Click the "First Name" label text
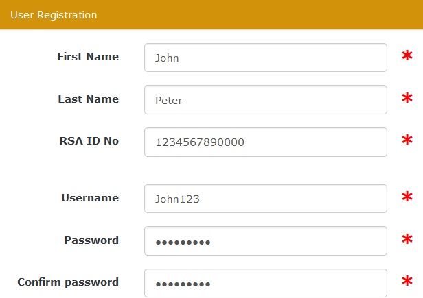 tap(88, 57)
